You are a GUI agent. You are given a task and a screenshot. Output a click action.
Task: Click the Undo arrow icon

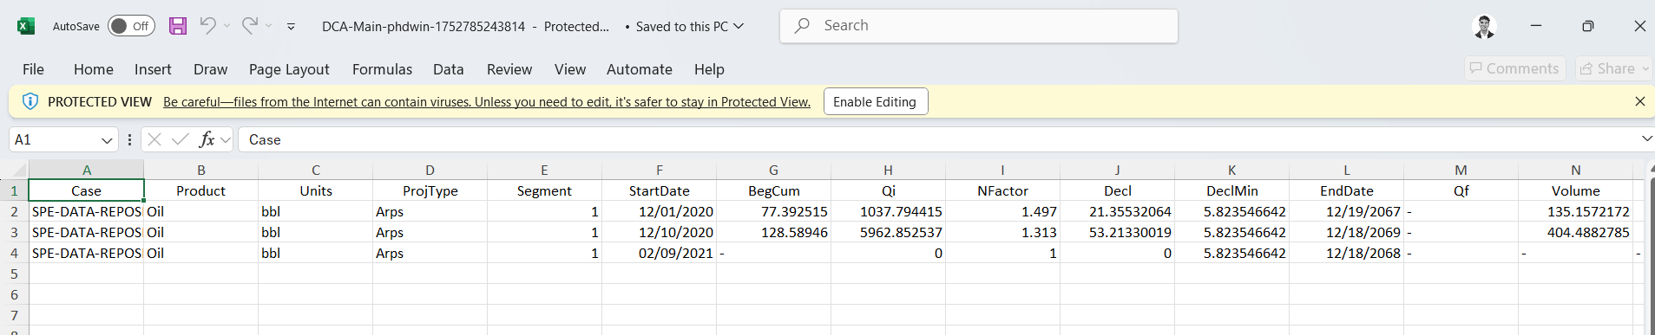click(207, 25)
